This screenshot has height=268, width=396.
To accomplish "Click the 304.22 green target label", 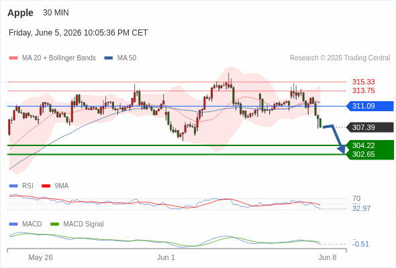I will tap(364, 145).
